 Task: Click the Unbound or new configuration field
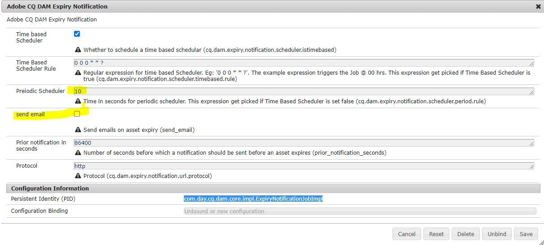pyautogui.click(x=360, y=211)
